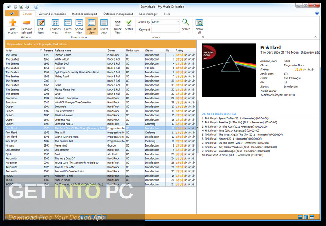Select the Post by Björk row
Screen dimensions: 326x226
click(101, 154)
